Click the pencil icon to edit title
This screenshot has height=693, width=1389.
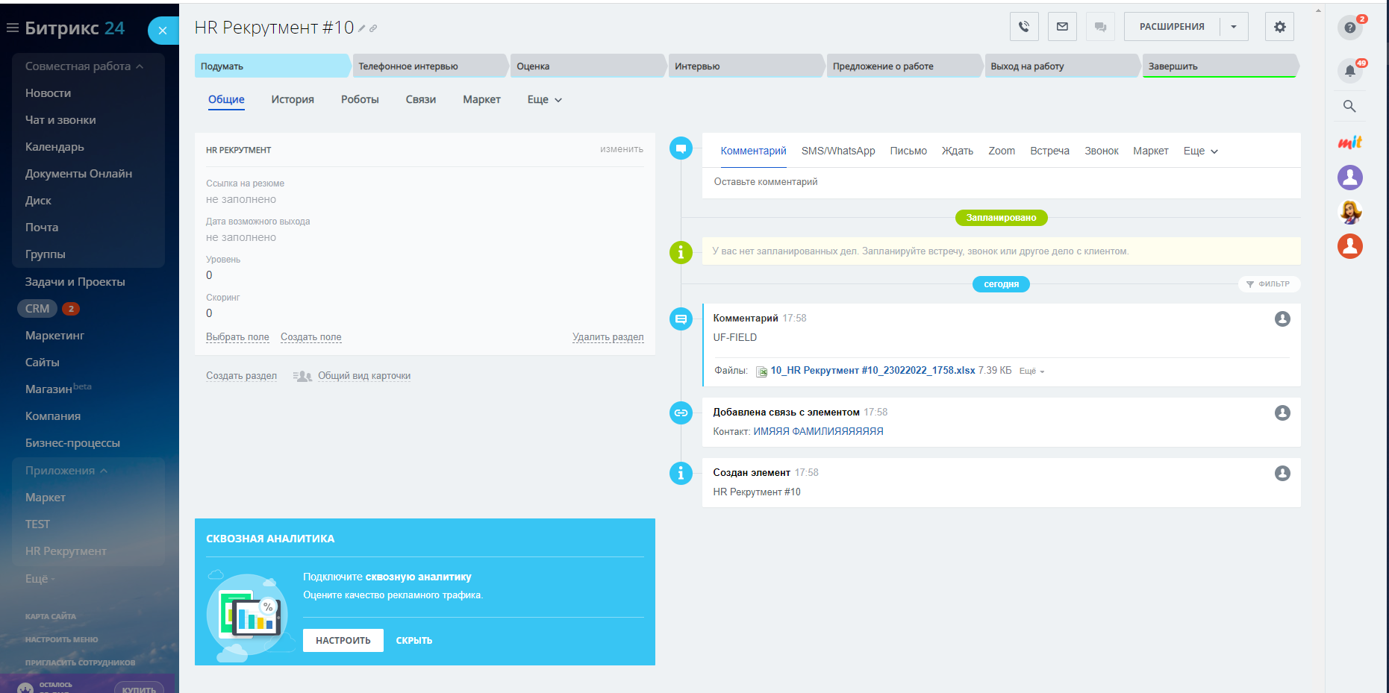coord(362,28)
